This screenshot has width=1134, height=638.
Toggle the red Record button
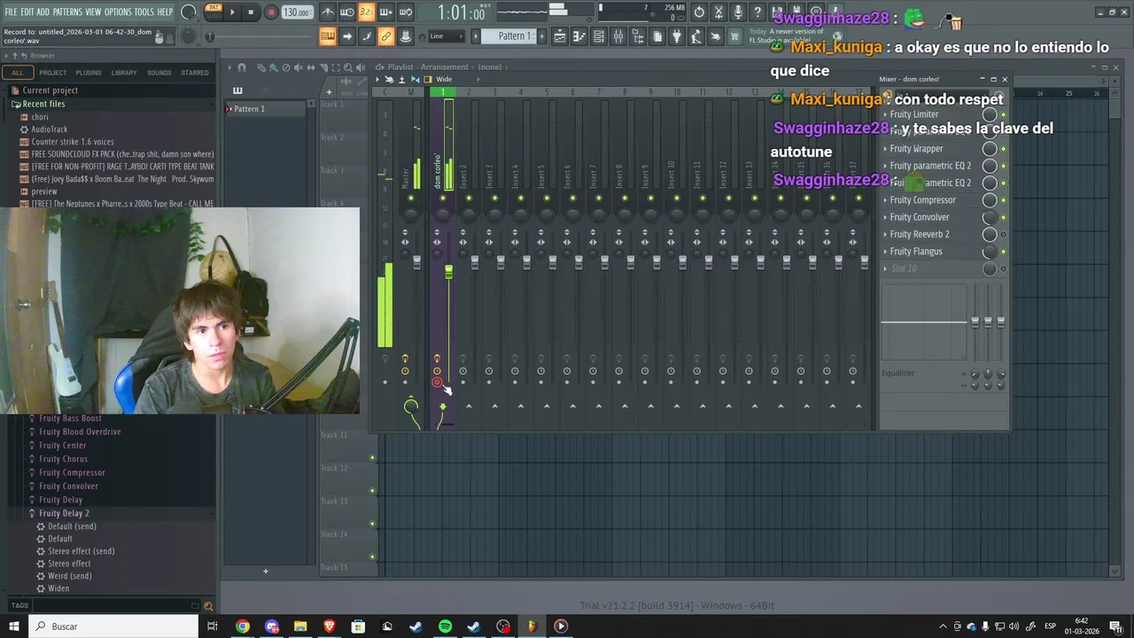click(x=271, y=12)
